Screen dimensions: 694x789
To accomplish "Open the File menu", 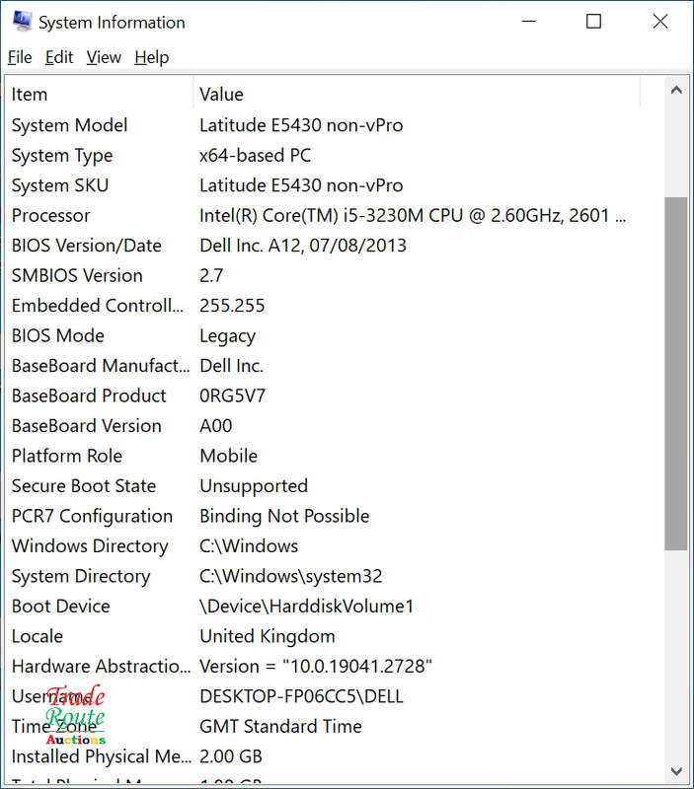I will (x=20, y=57).
